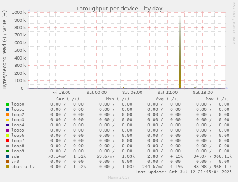Click the Sat 06:00 time axis label
238x182 pixels.
(132, 93)
